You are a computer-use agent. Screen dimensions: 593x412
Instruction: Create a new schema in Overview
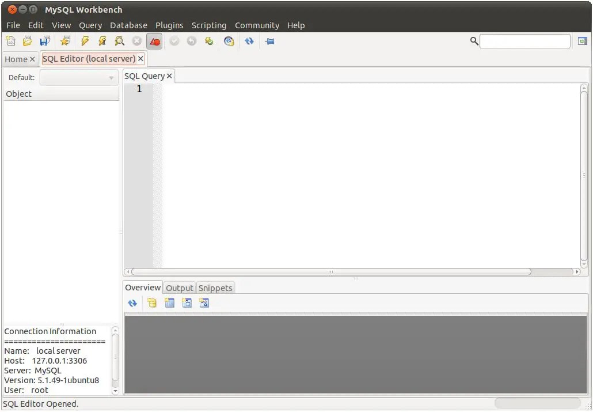(152, 303)
